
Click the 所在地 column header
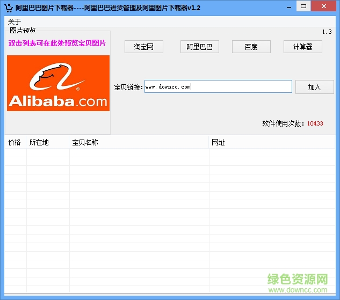click(48, 142)
